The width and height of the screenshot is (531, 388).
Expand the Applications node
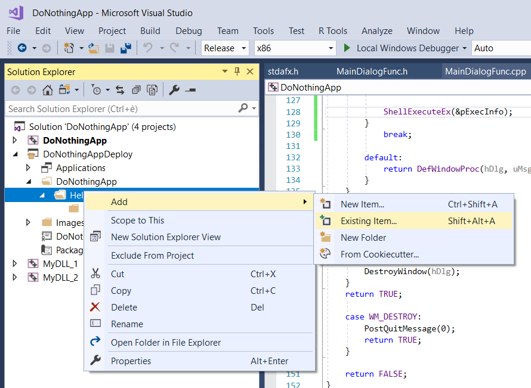28,167
